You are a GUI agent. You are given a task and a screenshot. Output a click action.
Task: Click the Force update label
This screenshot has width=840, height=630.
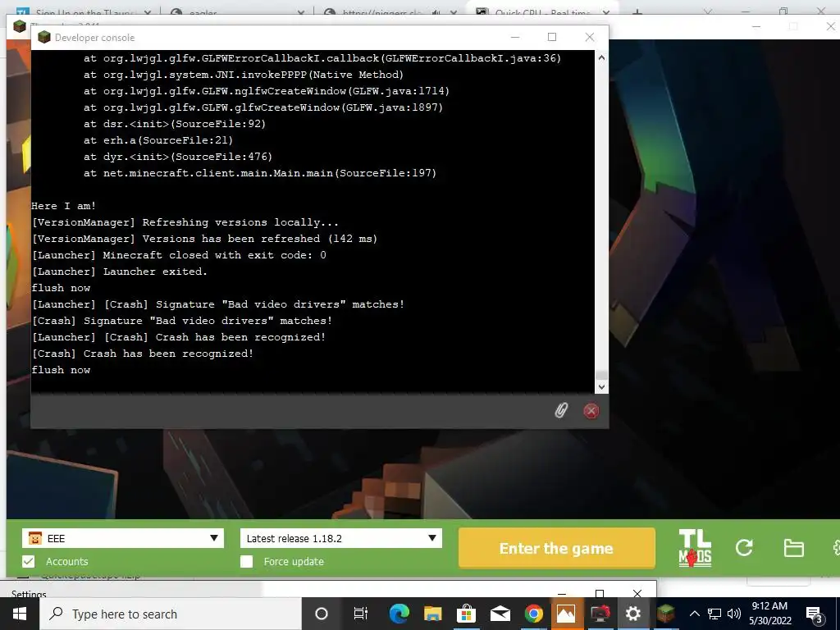pos(294,561)
